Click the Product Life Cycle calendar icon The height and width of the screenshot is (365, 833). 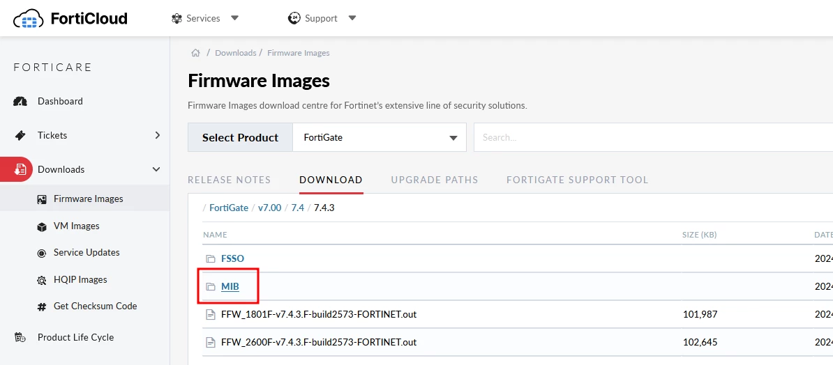point(20,337)
